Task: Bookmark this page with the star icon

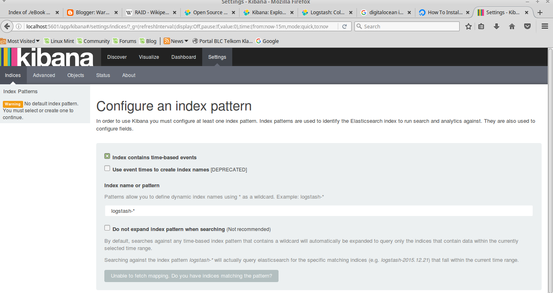Action: click(x=468, y=26)
